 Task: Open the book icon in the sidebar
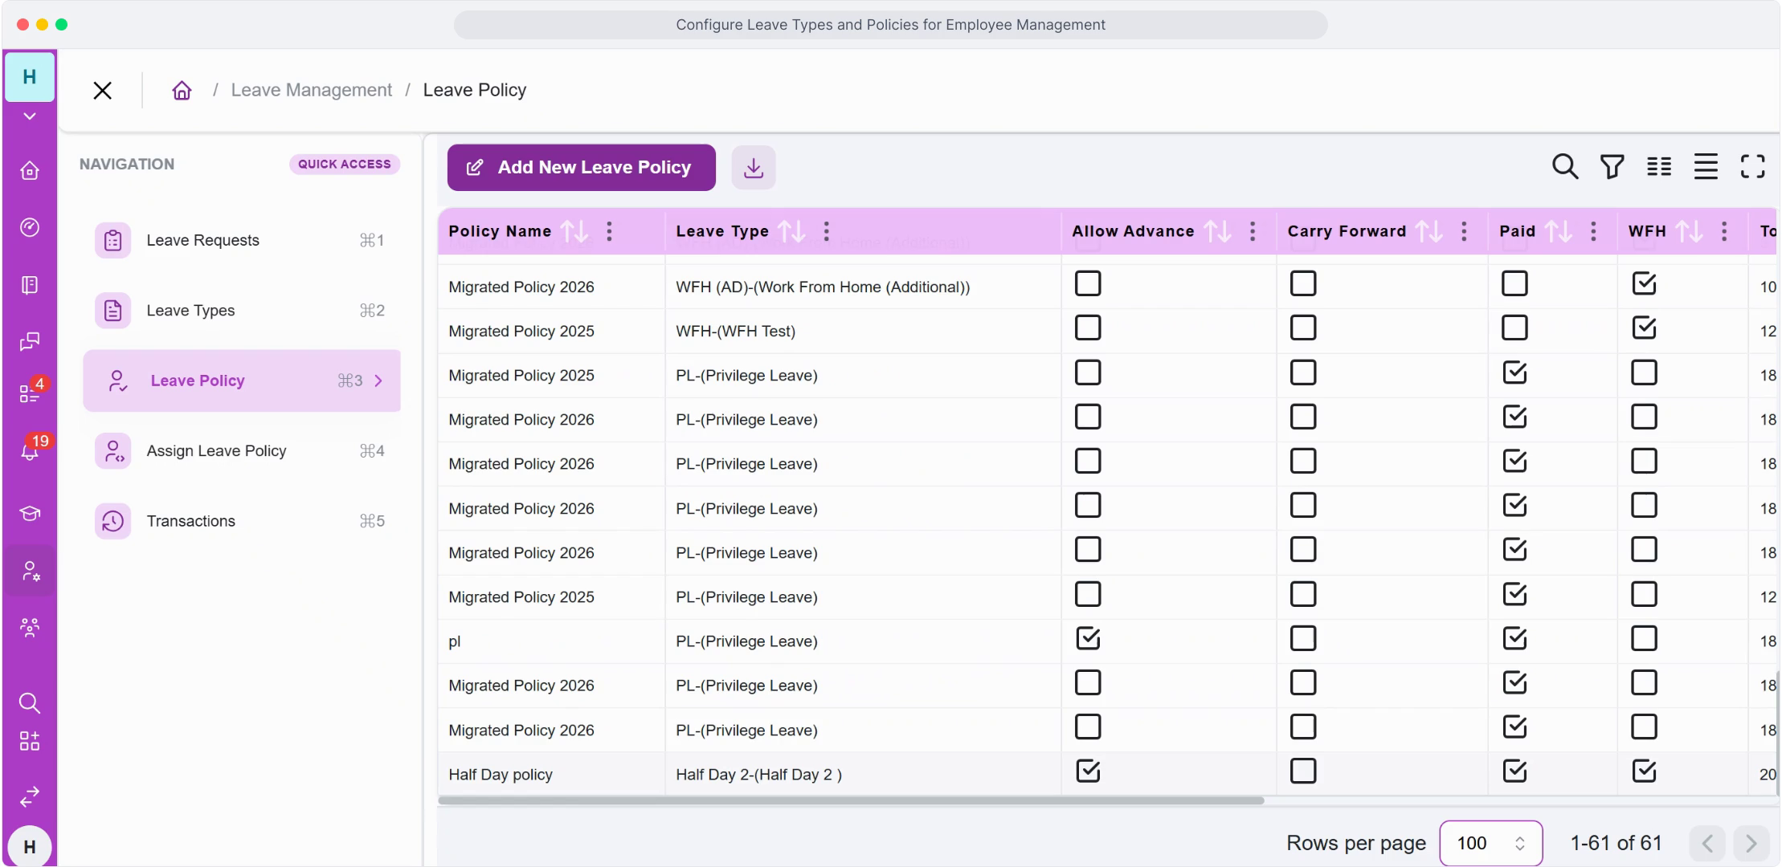click(30, 285)
